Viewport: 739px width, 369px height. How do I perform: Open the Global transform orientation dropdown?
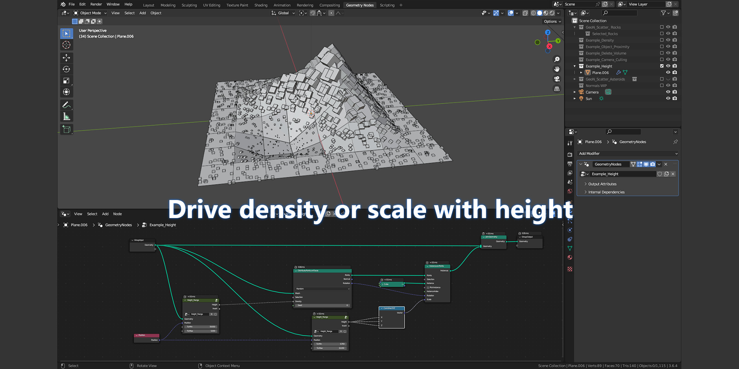pos(283,13)
